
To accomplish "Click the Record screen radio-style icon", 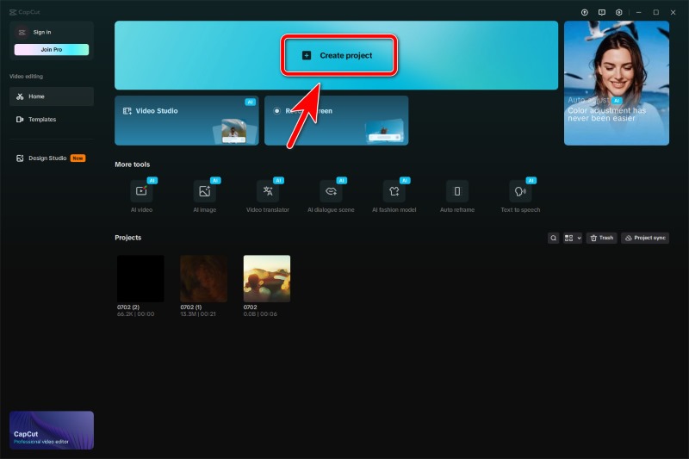I will click(276, 111).
